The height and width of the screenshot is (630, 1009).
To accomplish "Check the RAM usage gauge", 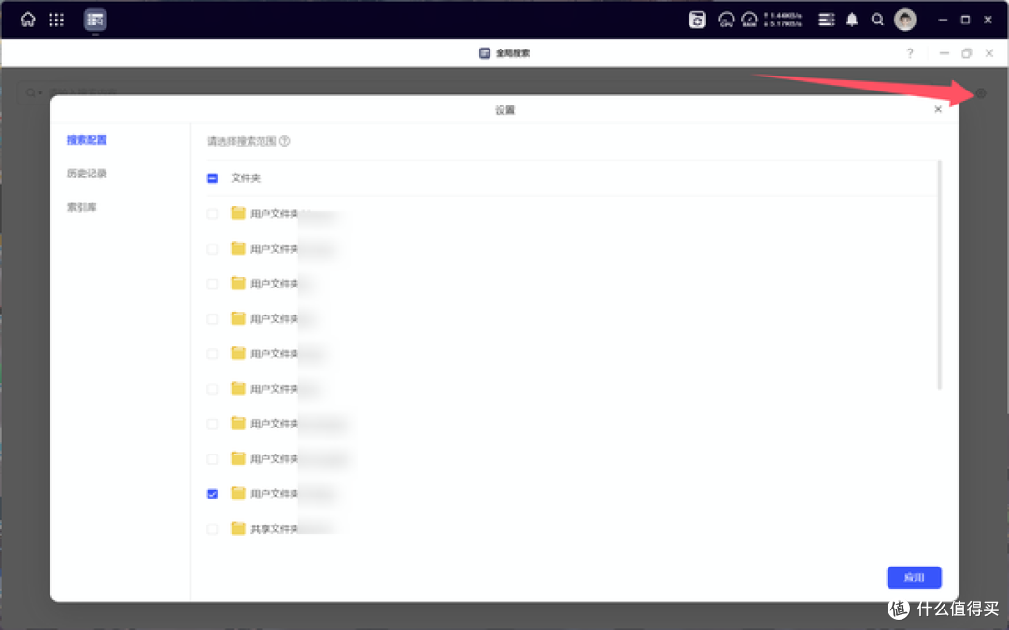I will tap(749, 20).
